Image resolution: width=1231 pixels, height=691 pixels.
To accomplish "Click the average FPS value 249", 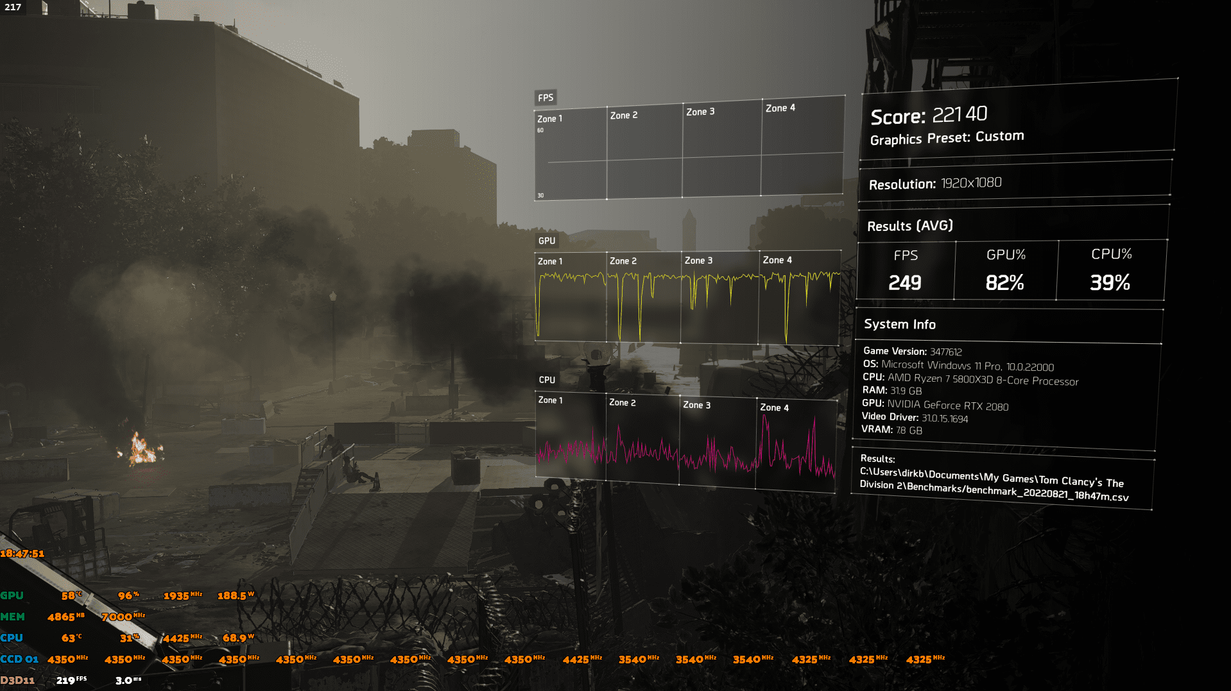I will click(x=905, y=283).
